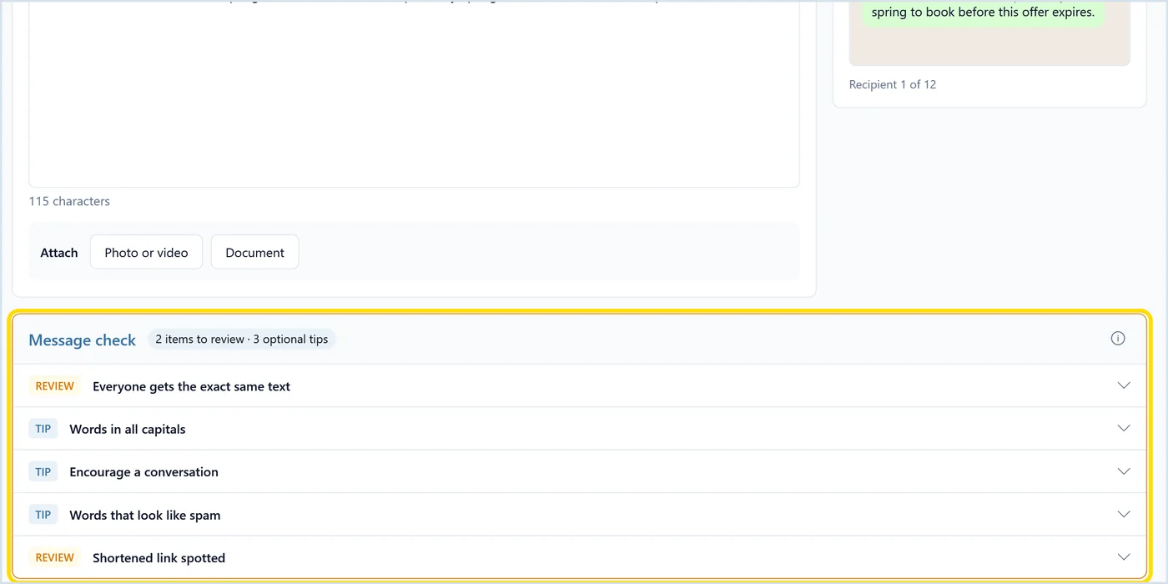1168x584 pixels.
Task: Expand 'Shortened link spotted' chevron
Action: [1124, 556]
